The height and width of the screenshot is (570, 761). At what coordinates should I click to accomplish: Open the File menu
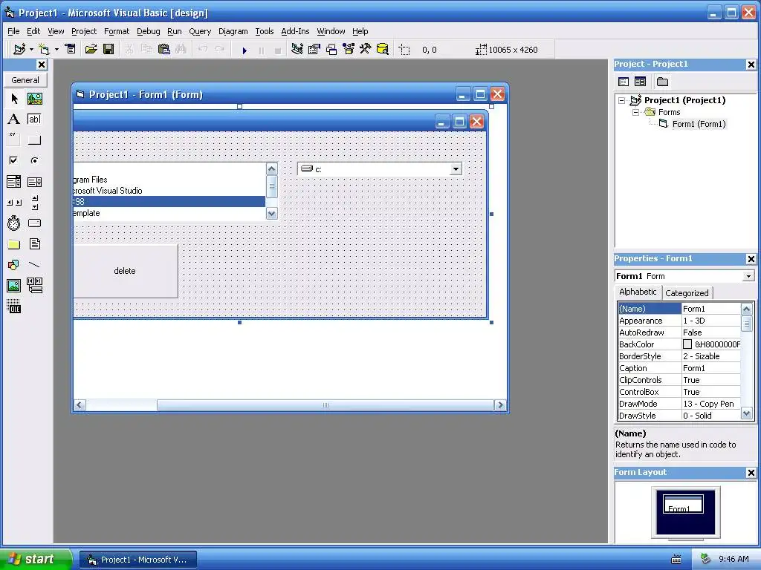13,31
